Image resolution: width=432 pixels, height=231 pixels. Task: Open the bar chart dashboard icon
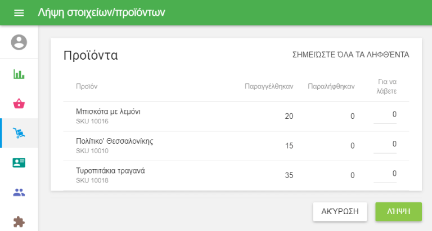[x=19, y=74]
